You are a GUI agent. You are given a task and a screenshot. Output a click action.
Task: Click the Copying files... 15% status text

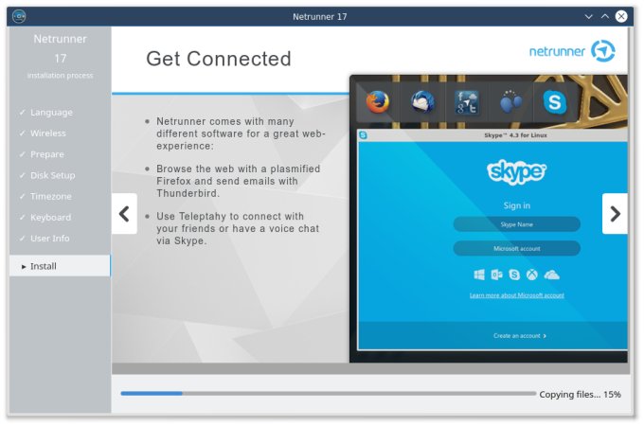coord(580,395)
